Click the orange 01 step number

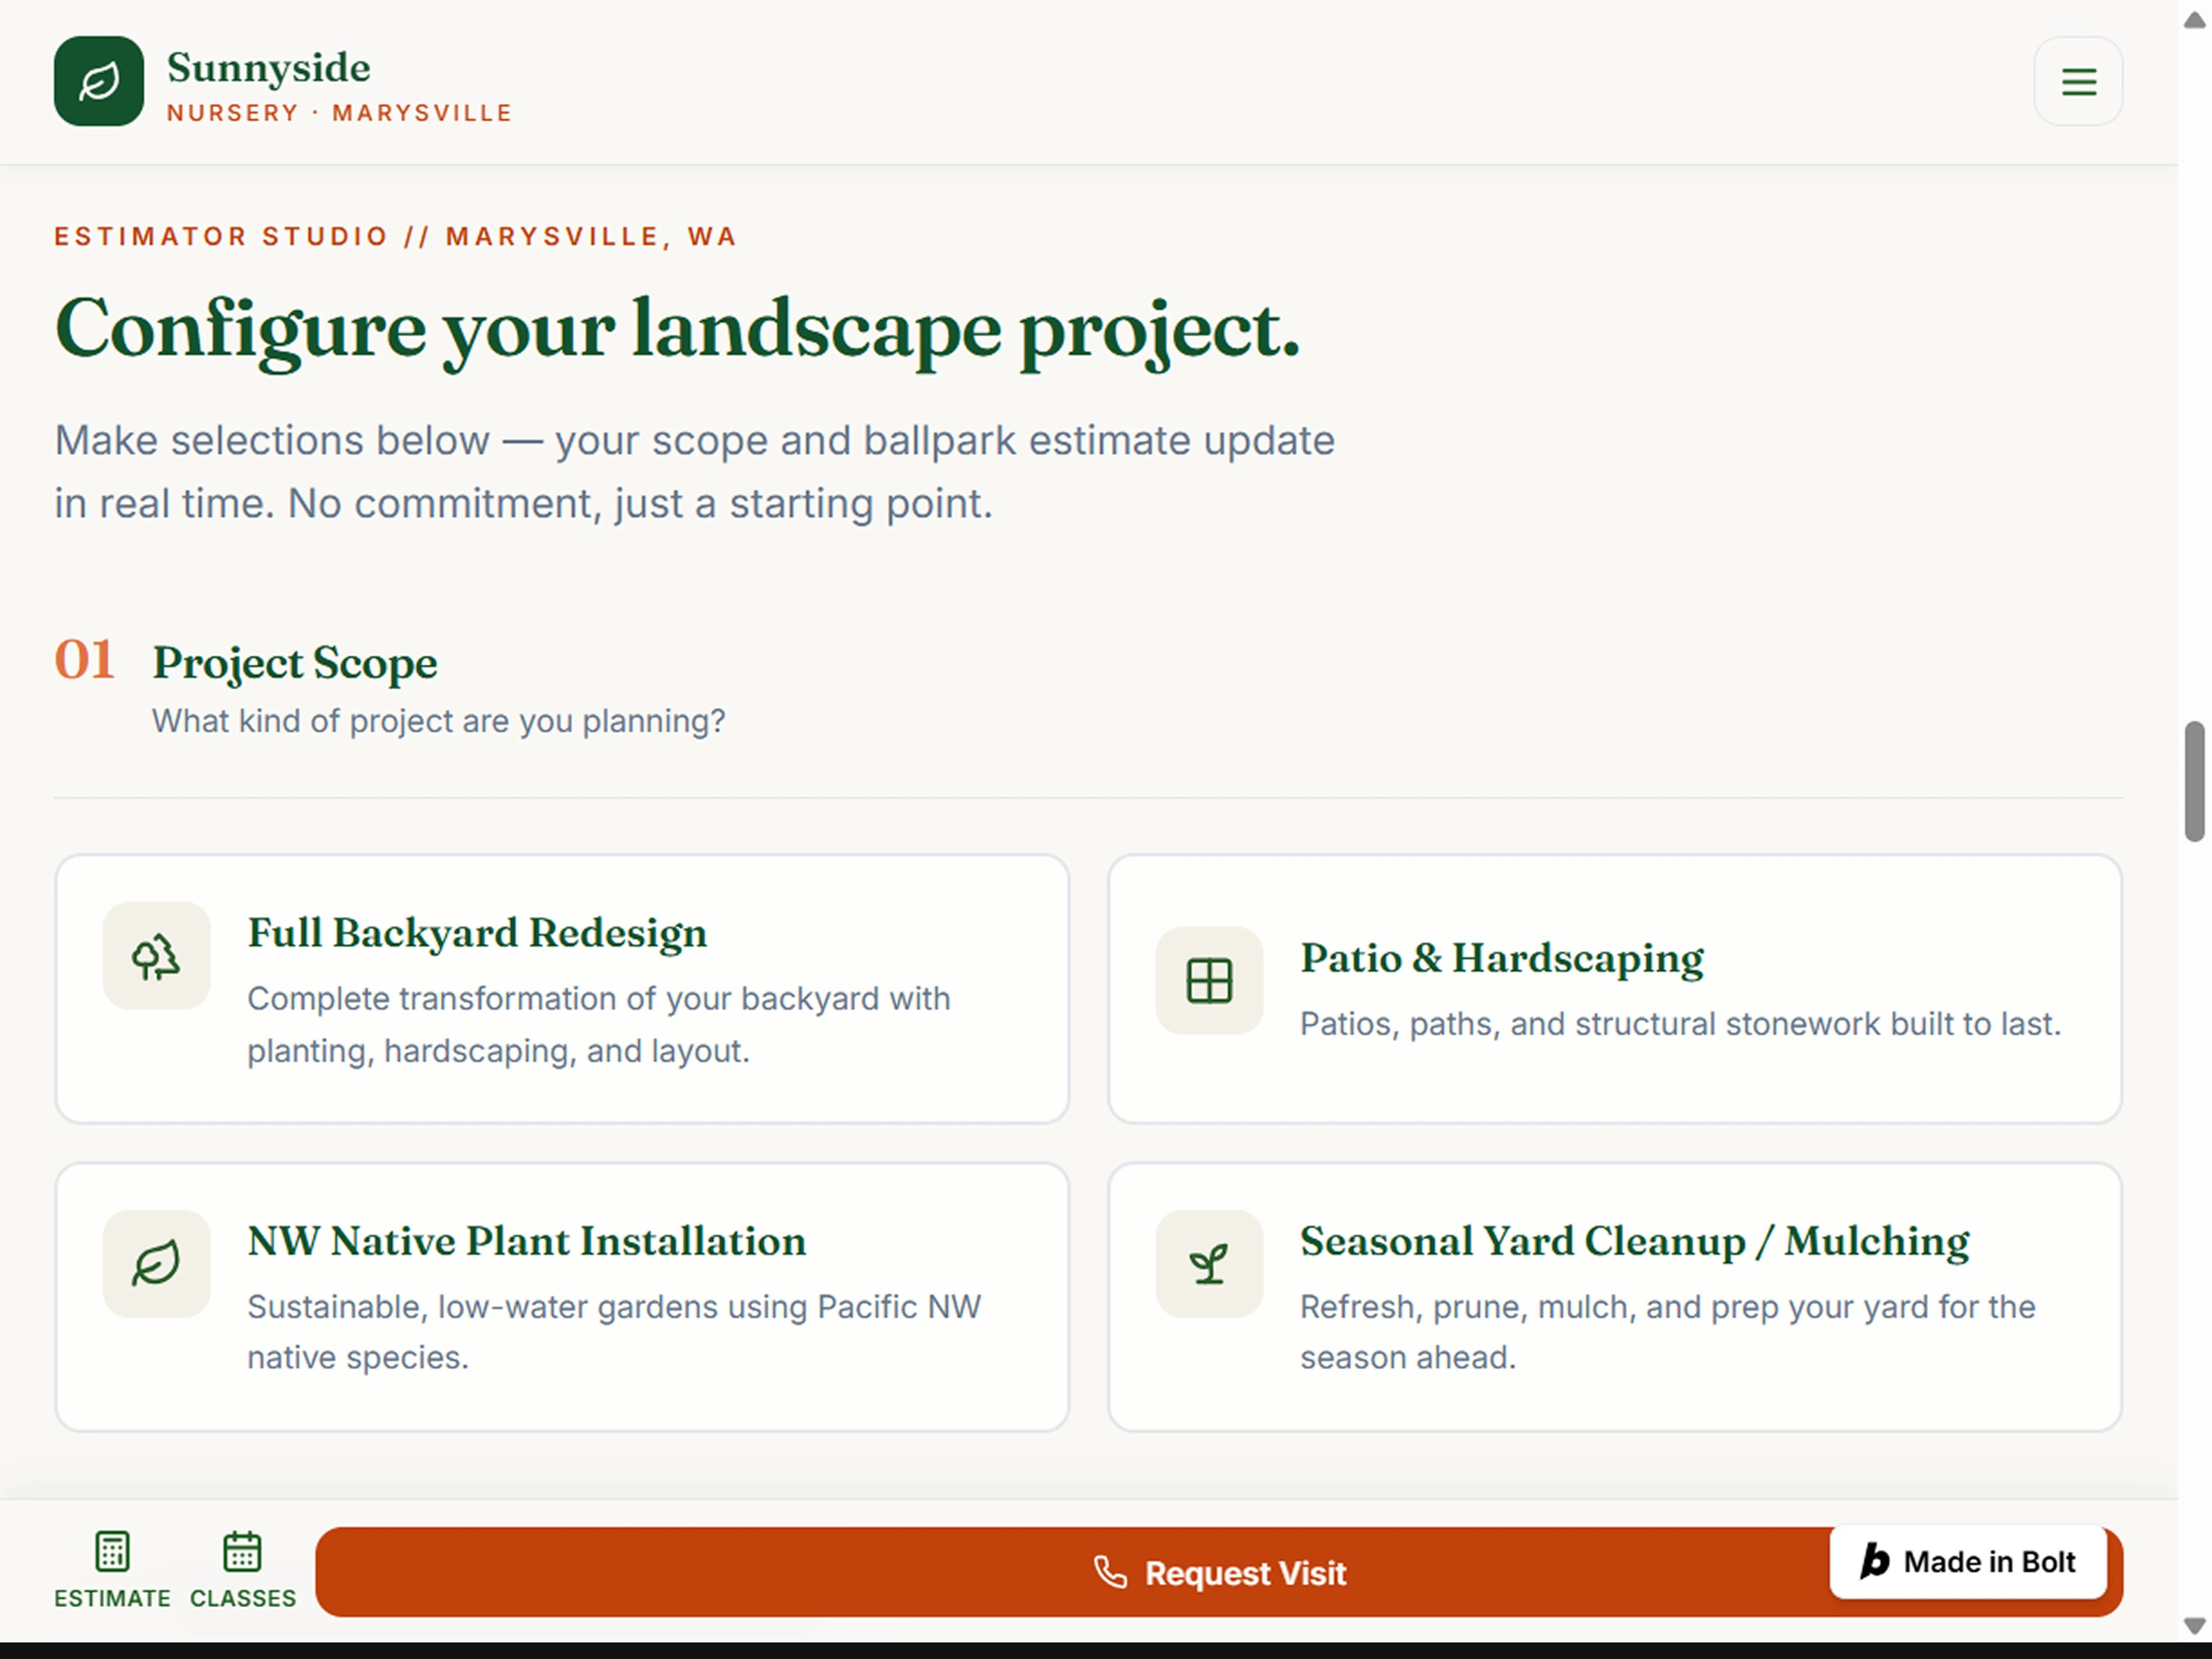pos(84,660)
